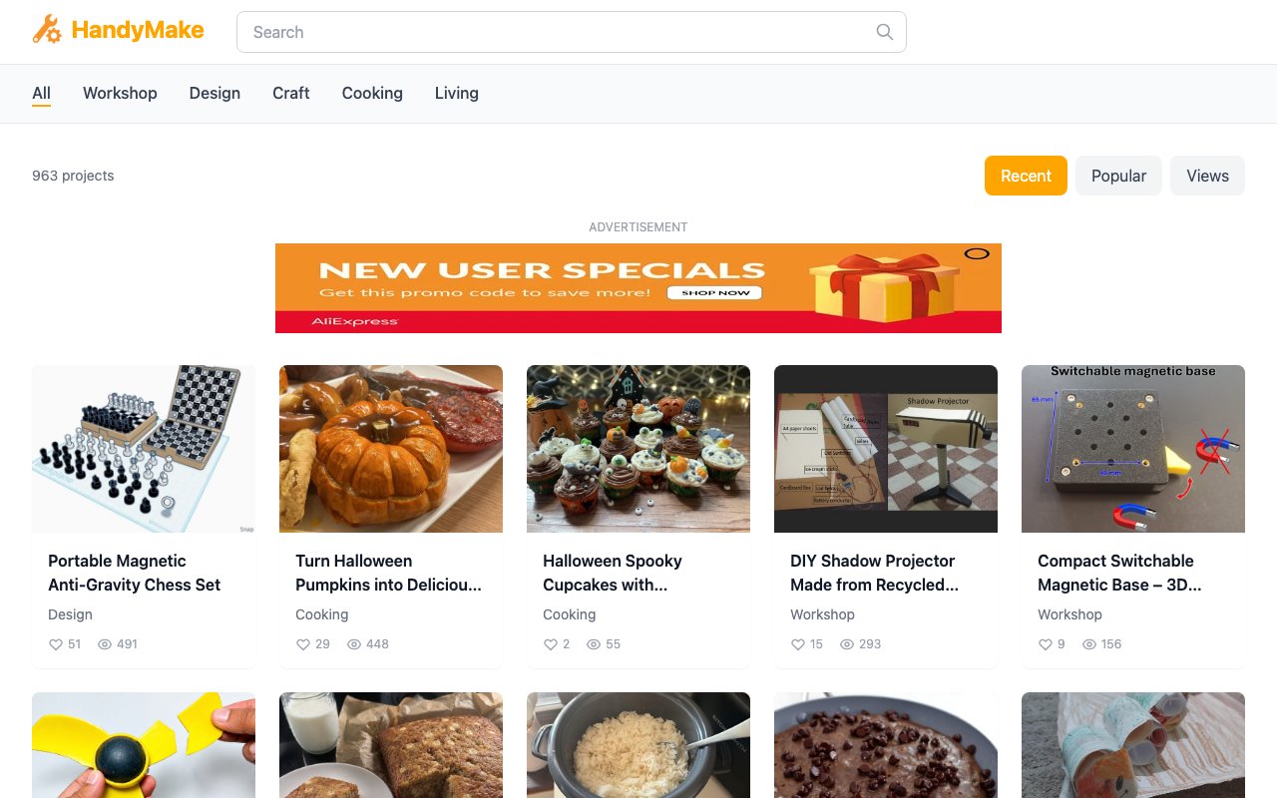Select the Craft category tab

(291, 93)
